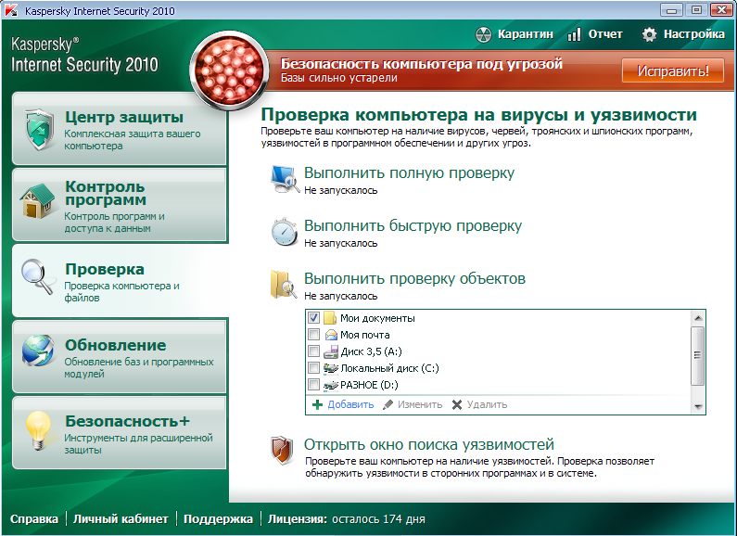Open the Личный кабинет link
The width and height of the screenshot is (737, 536).
121,519
